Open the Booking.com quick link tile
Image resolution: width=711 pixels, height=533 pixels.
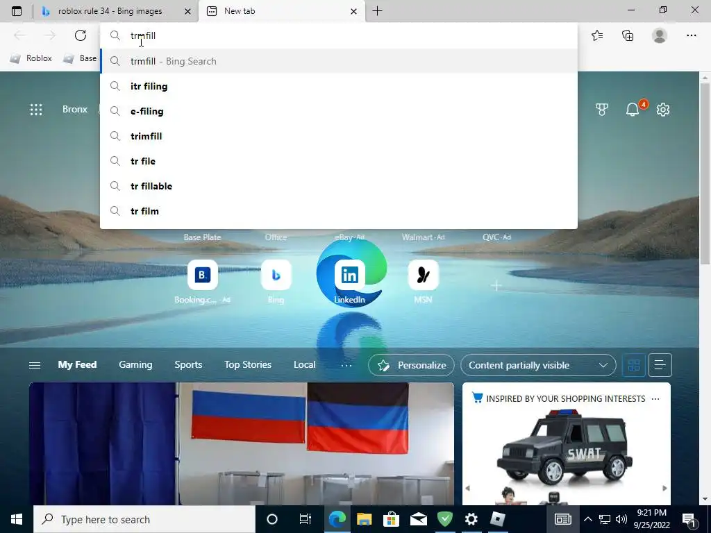[202, 275]
